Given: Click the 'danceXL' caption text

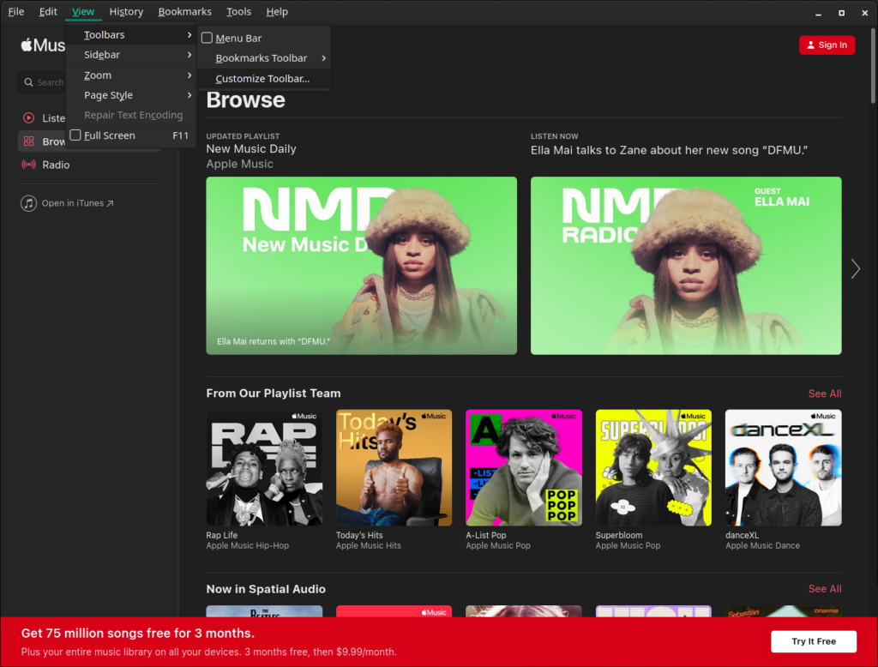Looking at the screenshot, I should click(742, 535).
